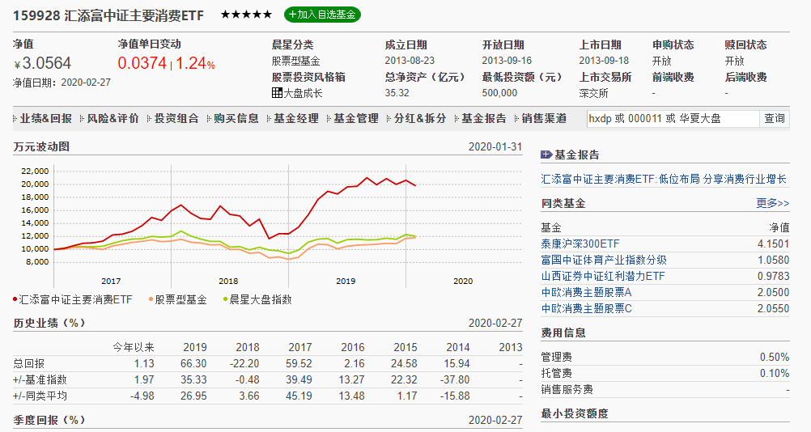
Task: Click the 最小投资额度 heading
Action: [575, 413]
